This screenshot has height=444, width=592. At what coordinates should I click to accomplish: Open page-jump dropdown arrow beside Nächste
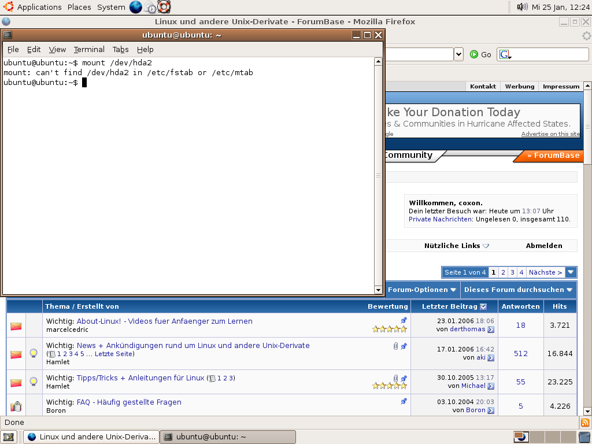pos(571,272)
